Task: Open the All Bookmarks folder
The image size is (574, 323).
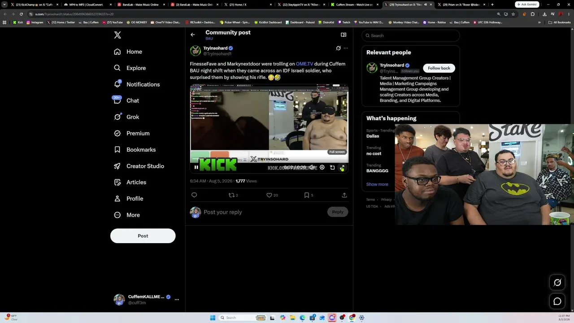Action: (559, 22)
